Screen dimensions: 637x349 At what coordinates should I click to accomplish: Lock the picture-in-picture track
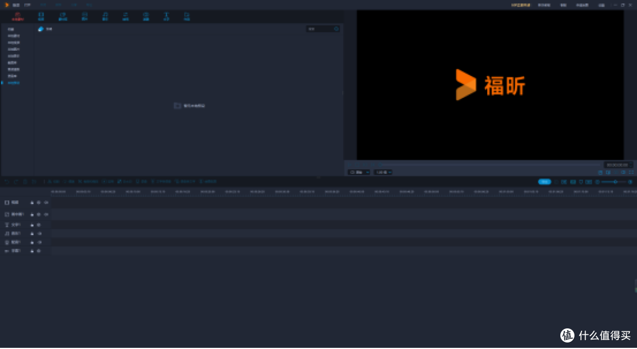pos(32,214)
